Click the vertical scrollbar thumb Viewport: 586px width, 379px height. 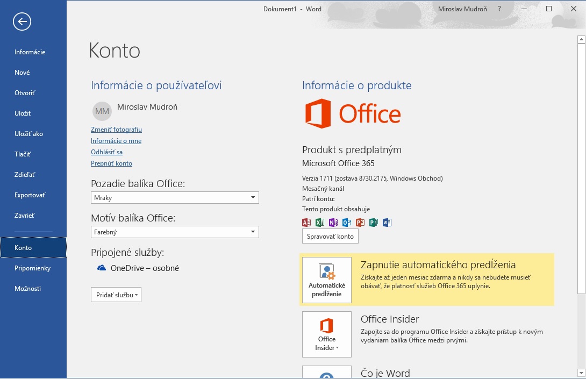tap(581, 168)
